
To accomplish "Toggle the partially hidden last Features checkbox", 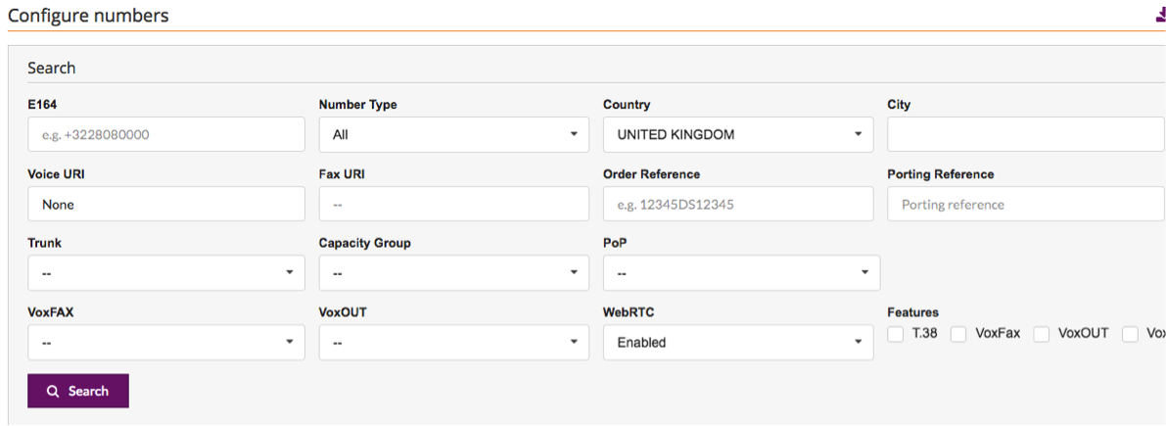I will (x=1131, y=335).
